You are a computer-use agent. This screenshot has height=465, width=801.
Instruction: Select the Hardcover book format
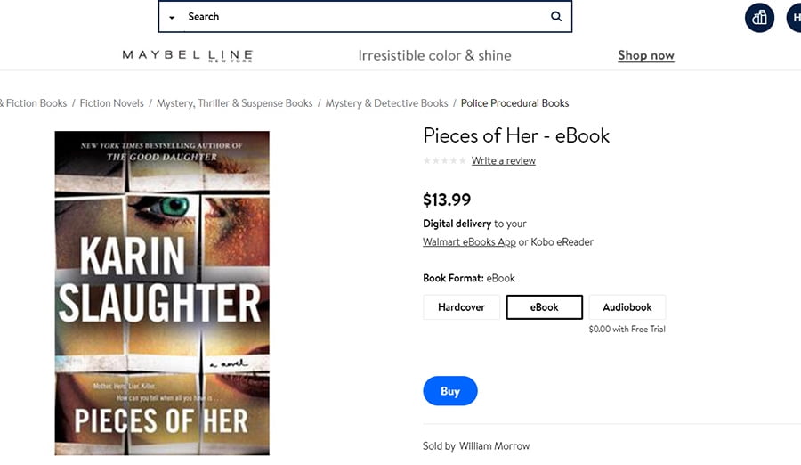pos(461,307)
